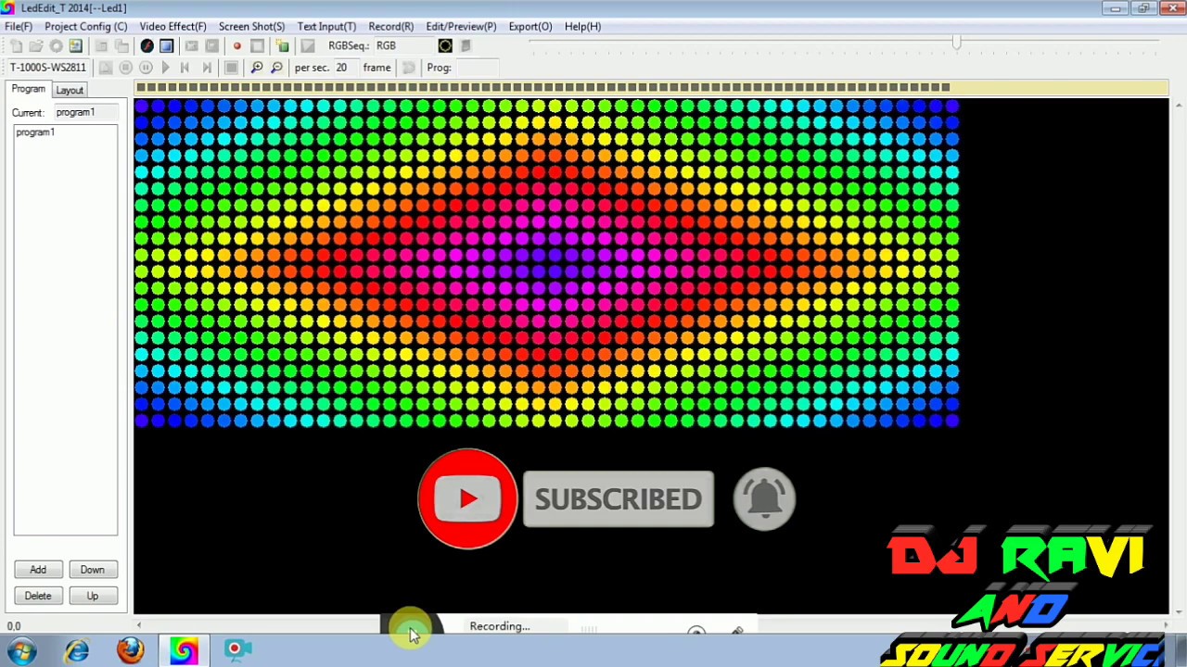
Task: Open the Text Input(T) menu
Action: pos(326,26)
